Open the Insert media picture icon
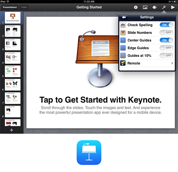Image resolution: width=178 pixels, height=172 pixels. (x=145, y=7)
